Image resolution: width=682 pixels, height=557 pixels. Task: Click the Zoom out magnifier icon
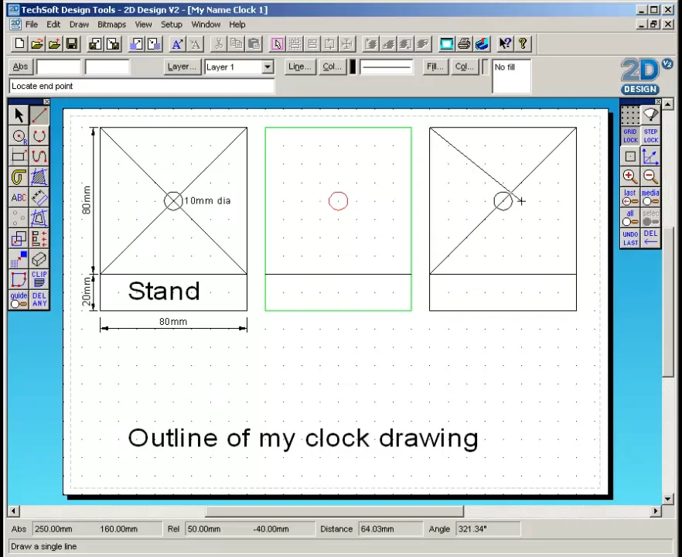650,176
